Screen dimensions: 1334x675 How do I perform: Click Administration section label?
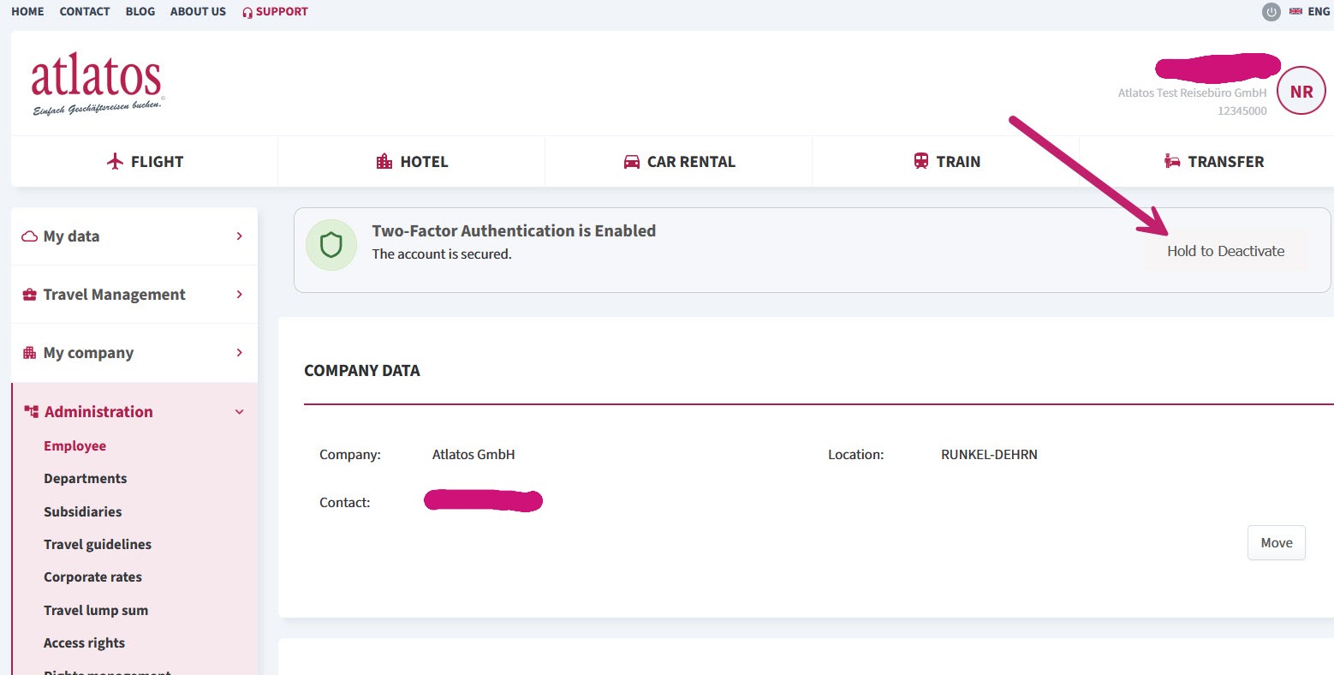(99, 411)
